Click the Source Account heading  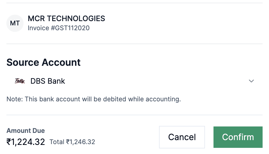tap(43, 62)
